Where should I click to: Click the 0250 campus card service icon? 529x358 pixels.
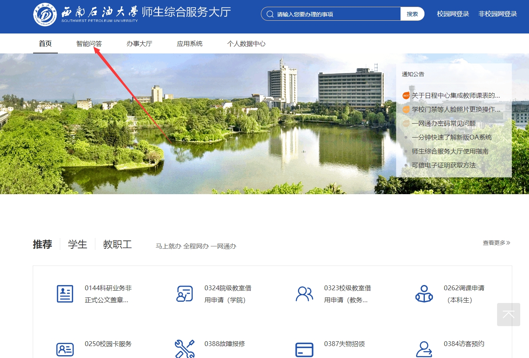coord(65,349)
